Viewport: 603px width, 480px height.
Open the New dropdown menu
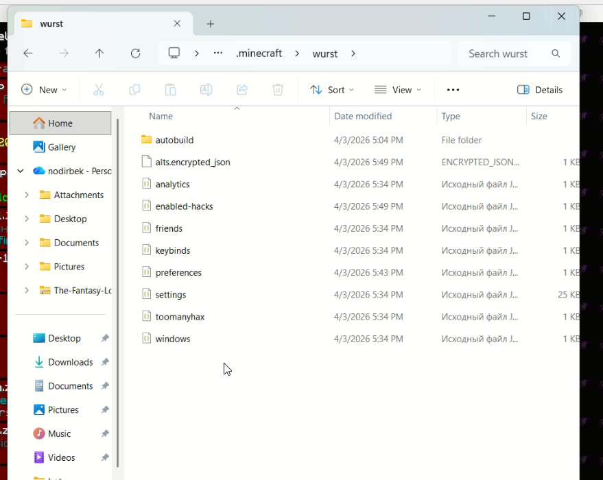tap(44, 90)
